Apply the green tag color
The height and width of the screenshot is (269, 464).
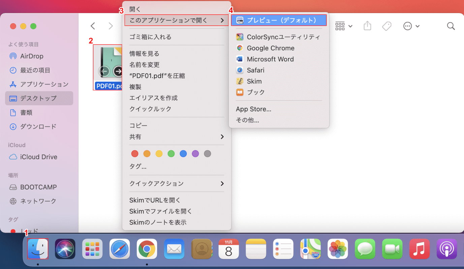coord(171,154)
